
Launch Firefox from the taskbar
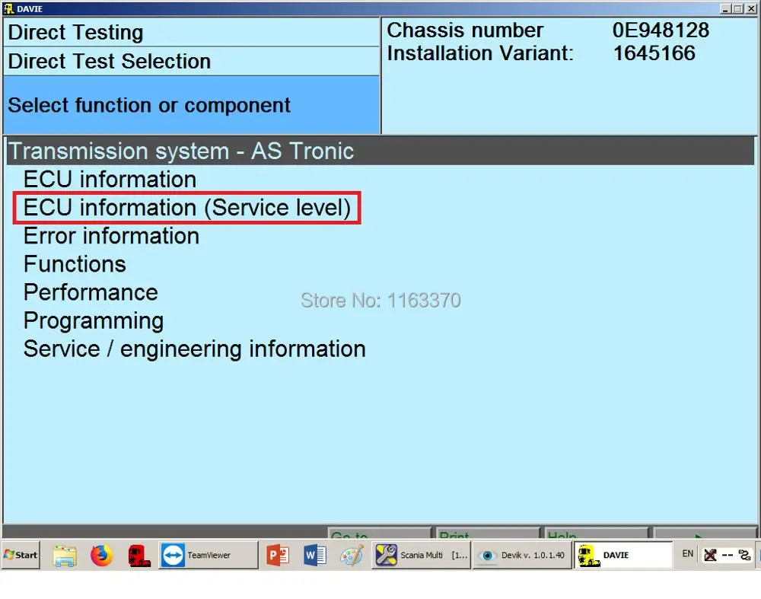click(101, 556)
